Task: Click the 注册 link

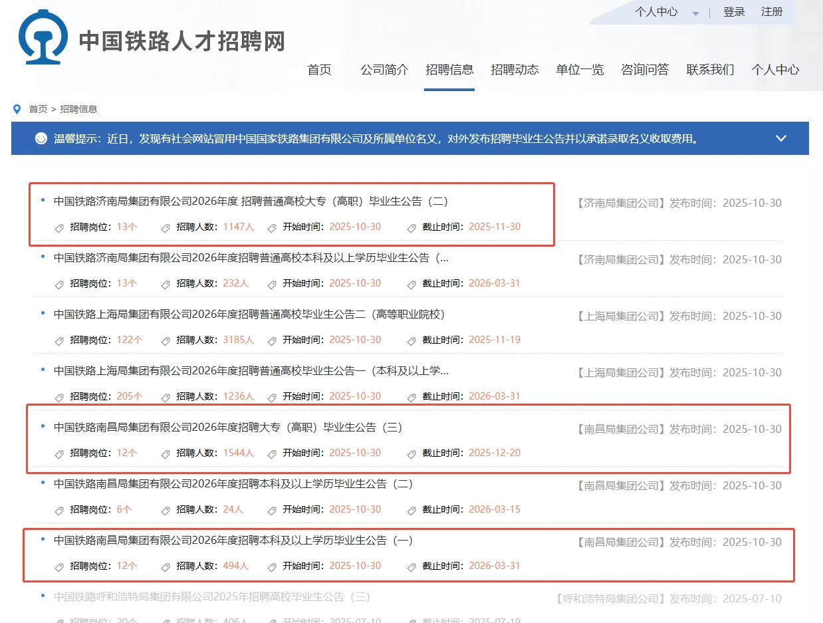Action: click(x=772, y=12)
